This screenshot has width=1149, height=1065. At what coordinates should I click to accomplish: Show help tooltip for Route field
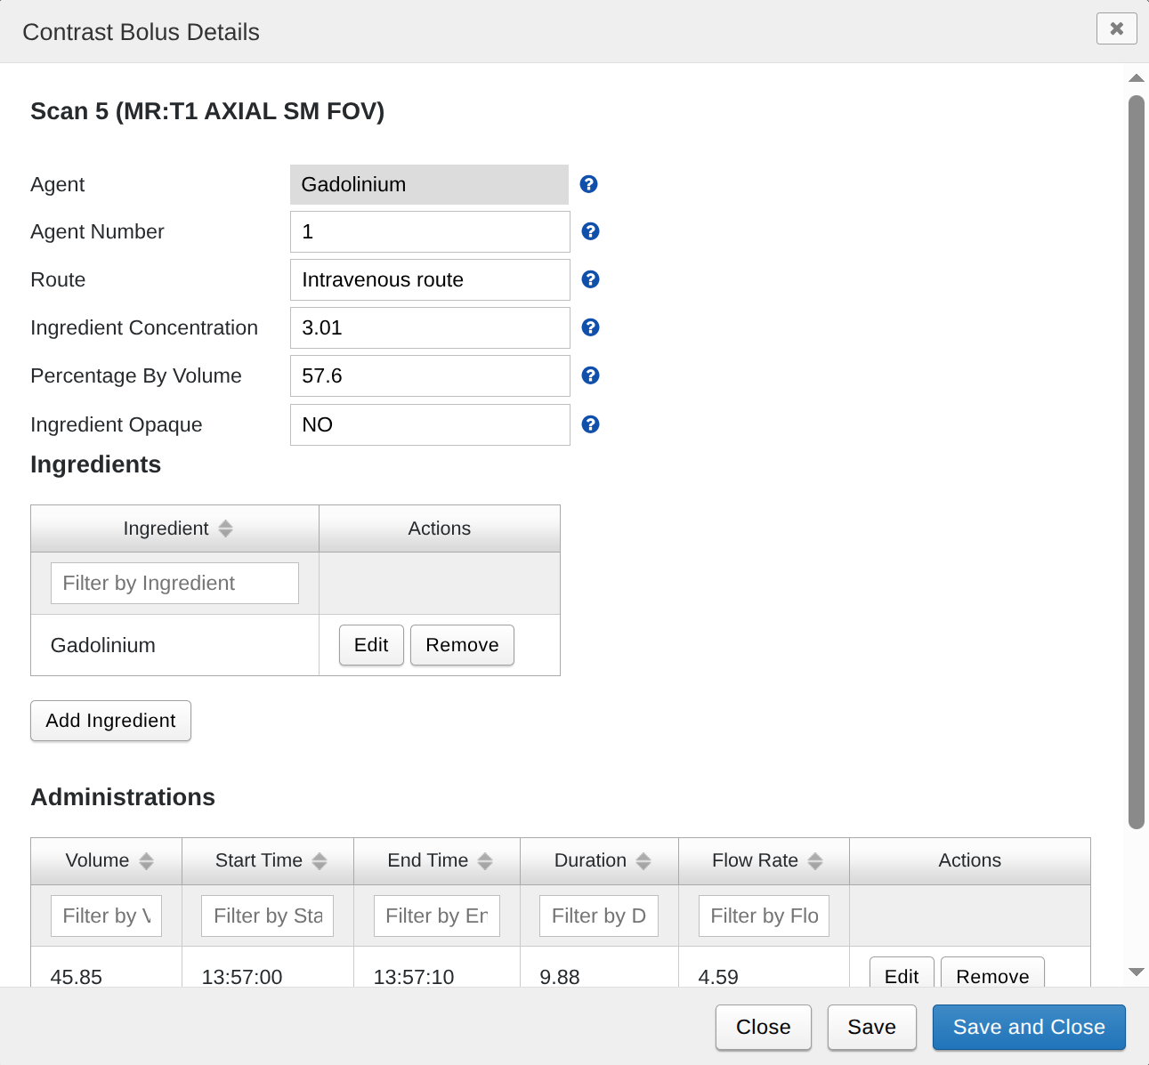click(590, 279)
